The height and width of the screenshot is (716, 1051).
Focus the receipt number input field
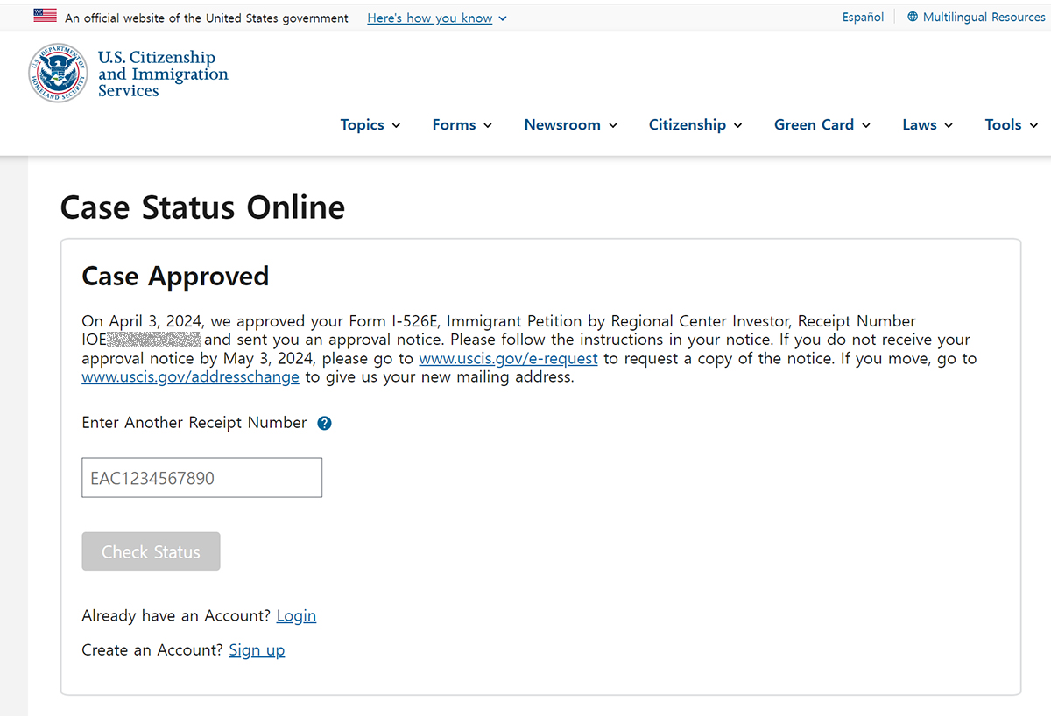(201, 478)
